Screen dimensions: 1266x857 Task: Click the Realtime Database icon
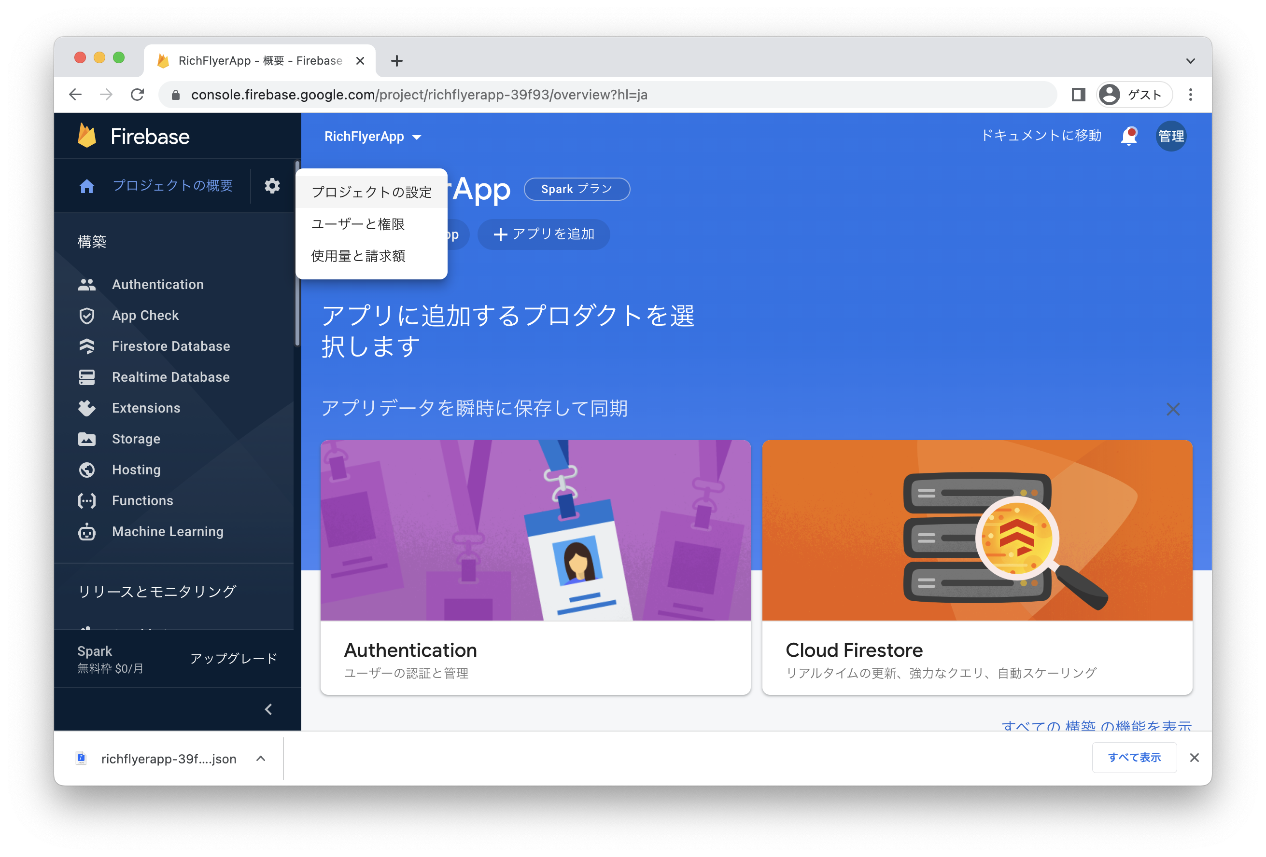point(86,377)
